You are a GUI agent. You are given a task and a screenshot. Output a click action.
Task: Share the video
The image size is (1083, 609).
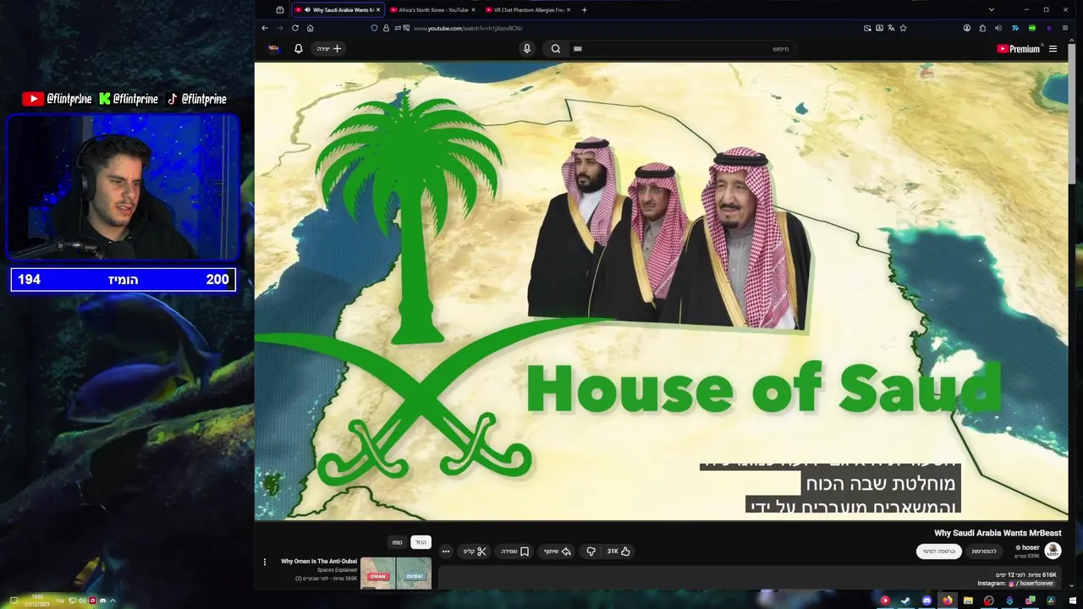(x=558, y=551)
